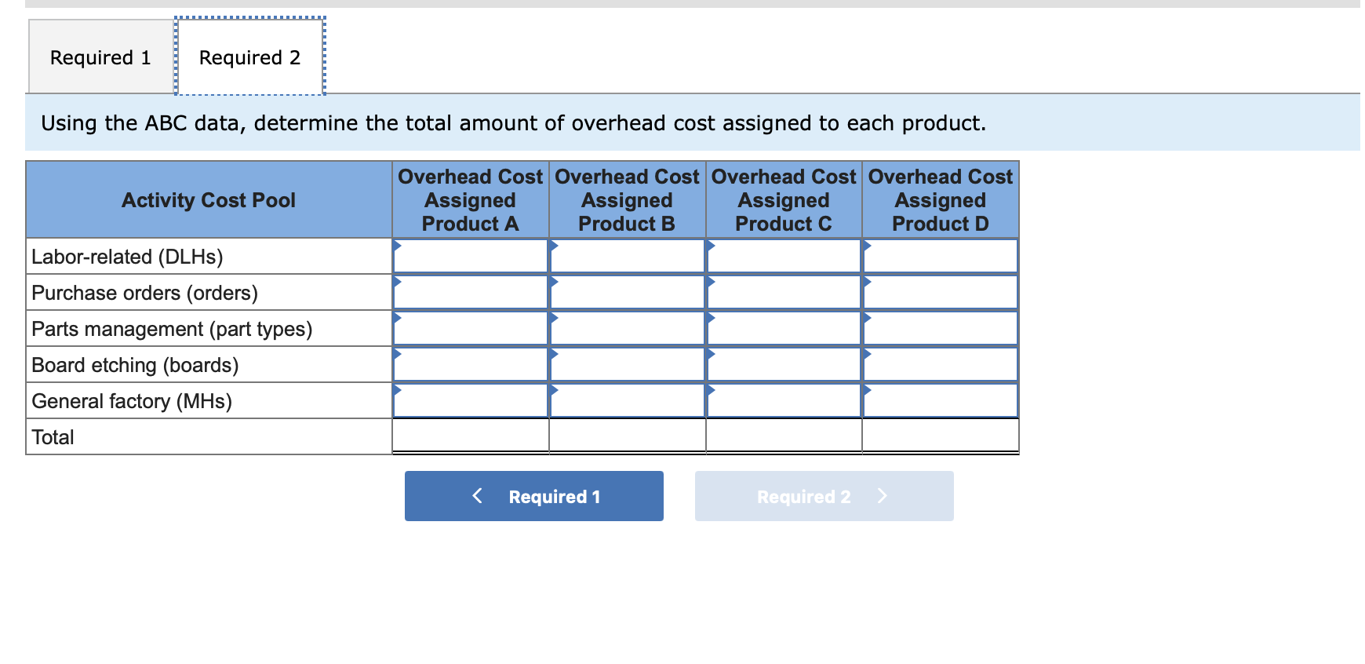This screenshot has height=664, width=1365.
Task: Click left chevron icon on Required 1 button
Action: pos(477,496)
